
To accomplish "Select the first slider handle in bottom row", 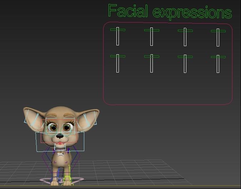I will [118, 56].
